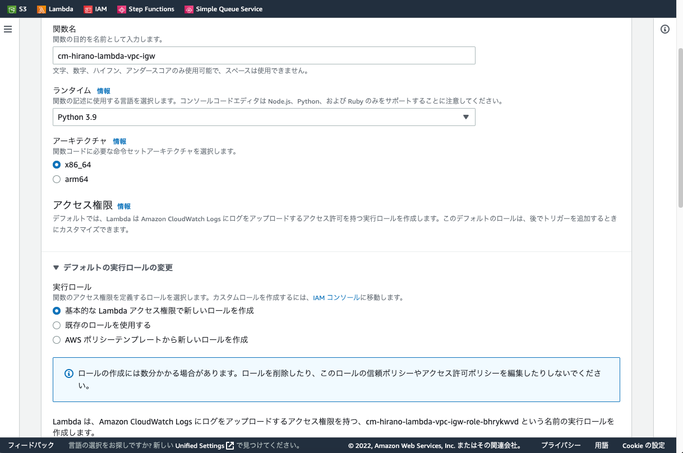The image size is (683, 453).
Task: Open the Lambda service from the favorites bar
Action: coord(55,9)
